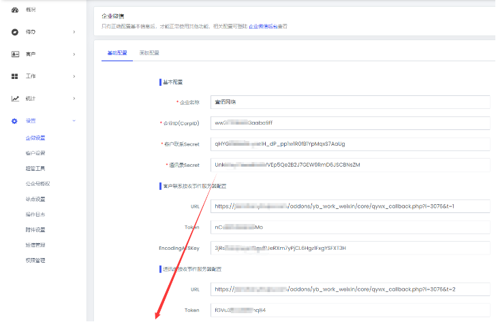The width and height of the screenshot is (496, 322).
Task: Collapse the 设置 menu chevron
Action: click(74, 120)
